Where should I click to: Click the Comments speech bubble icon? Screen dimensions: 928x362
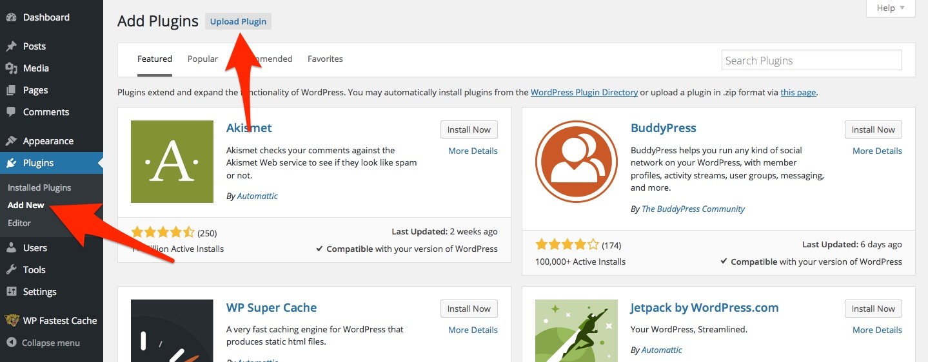click(11, 112)
